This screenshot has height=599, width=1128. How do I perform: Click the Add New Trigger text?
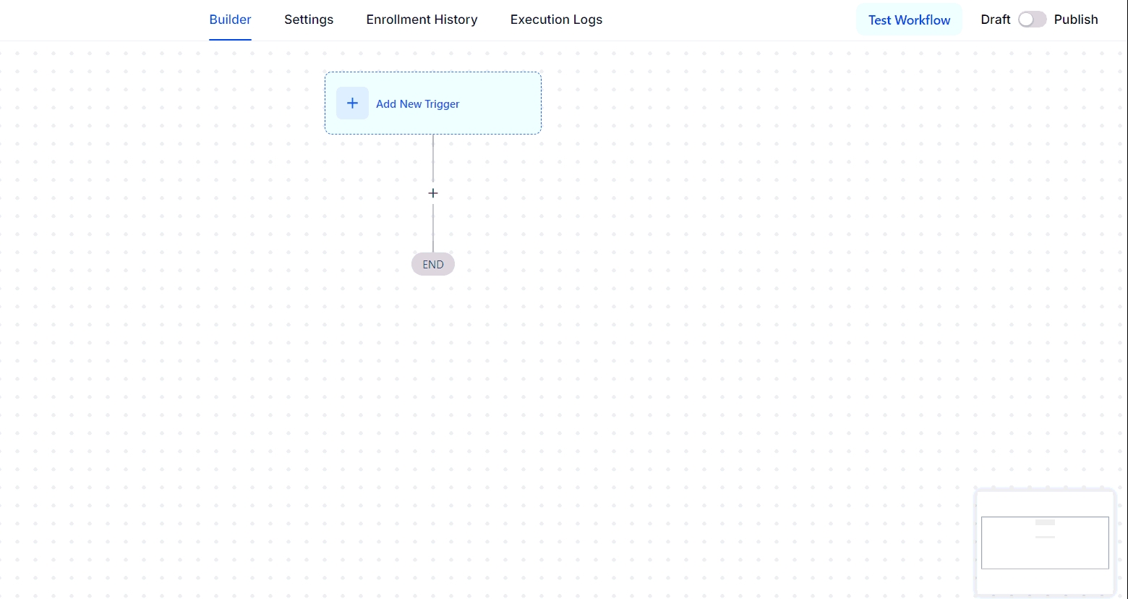click(418, 104)
